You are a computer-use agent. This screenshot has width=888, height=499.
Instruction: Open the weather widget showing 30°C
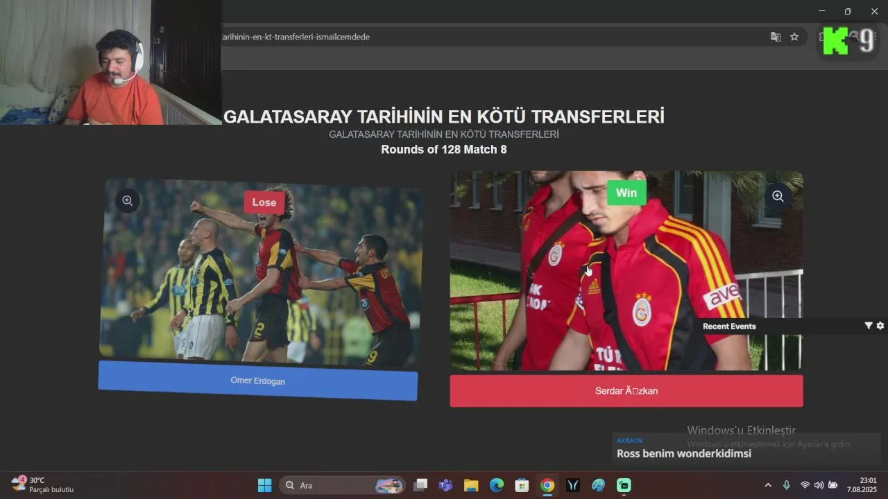43,485
